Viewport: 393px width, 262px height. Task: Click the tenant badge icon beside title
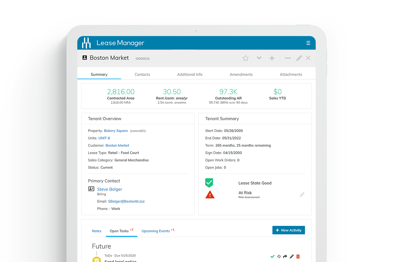84,58
